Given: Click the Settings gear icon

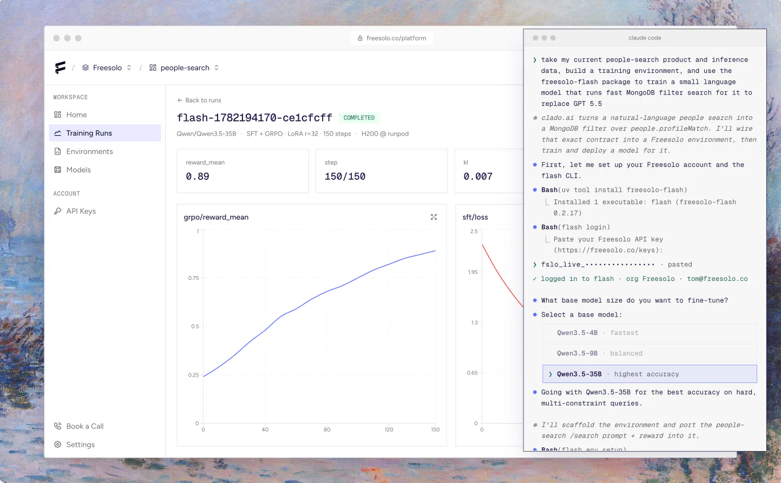Looking at the screenshot, I should coord(57,445).
